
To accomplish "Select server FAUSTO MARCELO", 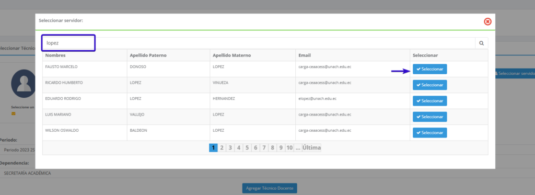I will tap(429, 69).
